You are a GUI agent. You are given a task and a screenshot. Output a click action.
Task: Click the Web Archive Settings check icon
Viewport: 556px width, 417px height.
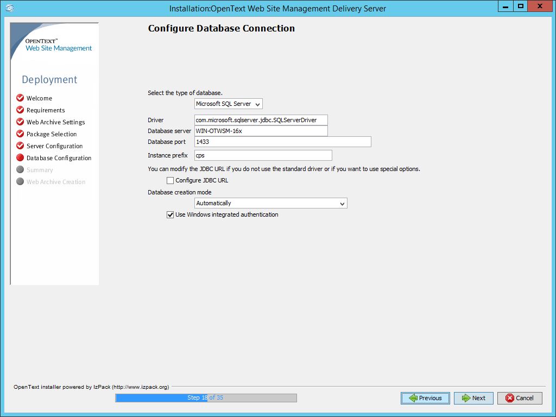20,122
